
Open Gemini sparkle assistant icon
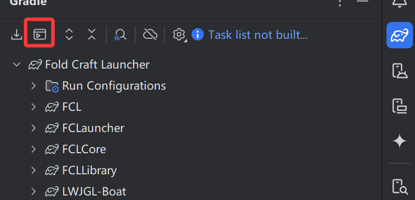(x=399, y=141)
